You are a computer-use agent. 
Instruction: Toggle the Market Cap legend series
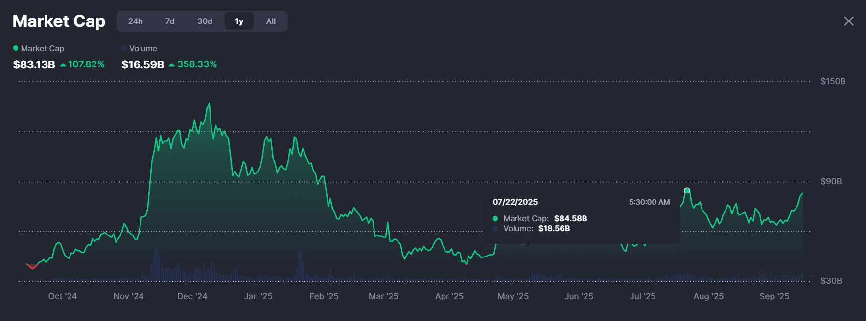coord(39,48)
